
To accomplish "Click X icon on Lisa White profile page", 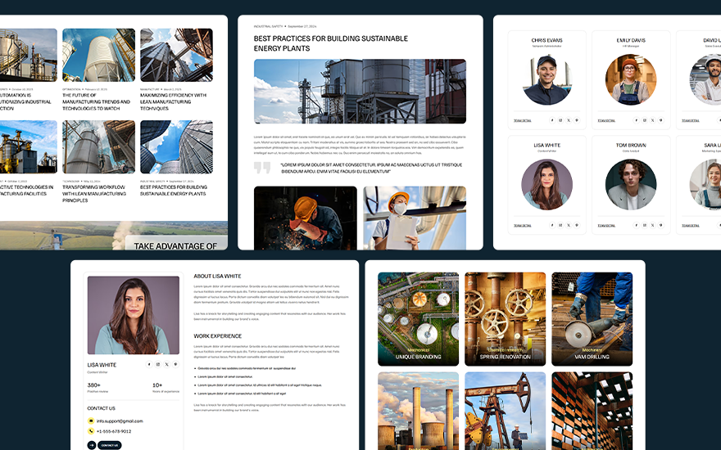I will (166, 364).
